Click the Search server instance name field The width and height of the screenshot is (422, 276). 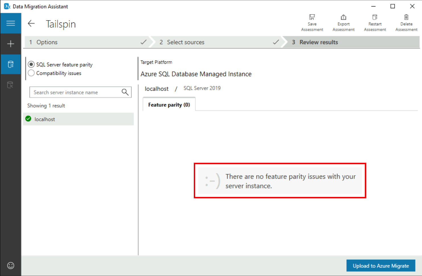click(75, 92)
